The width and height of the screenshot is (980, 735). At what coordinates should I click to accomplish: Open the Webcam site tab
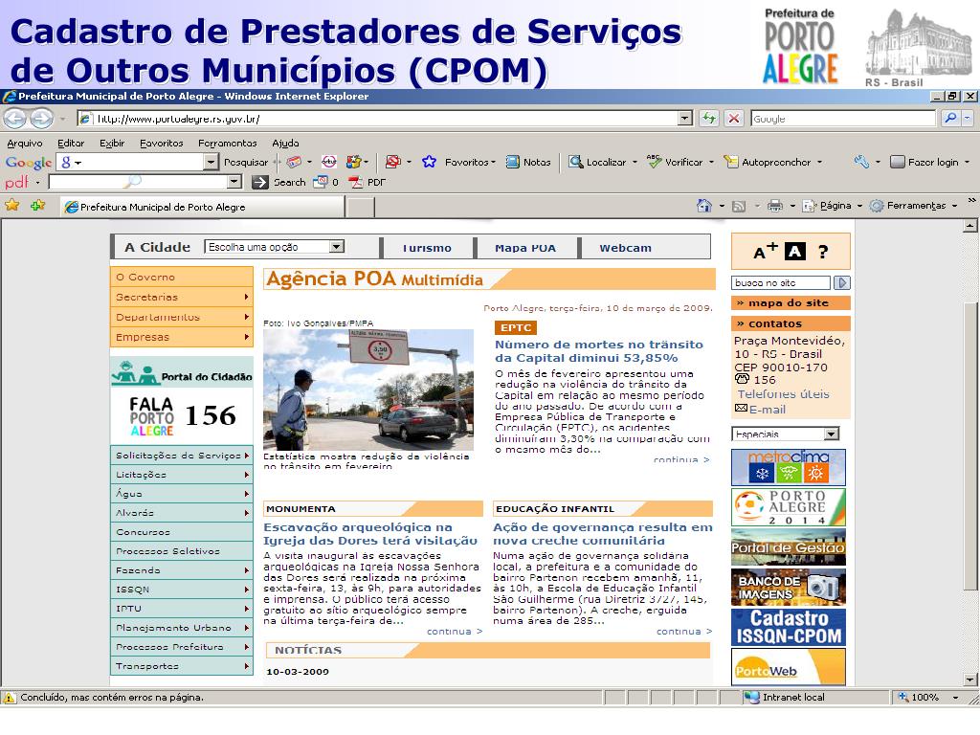[x=625, y=248]
